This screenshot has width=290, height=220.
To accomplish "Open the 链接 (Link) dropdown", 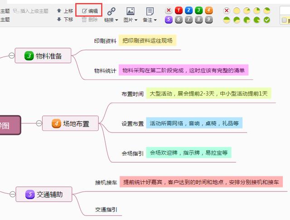I will [111, 15].
